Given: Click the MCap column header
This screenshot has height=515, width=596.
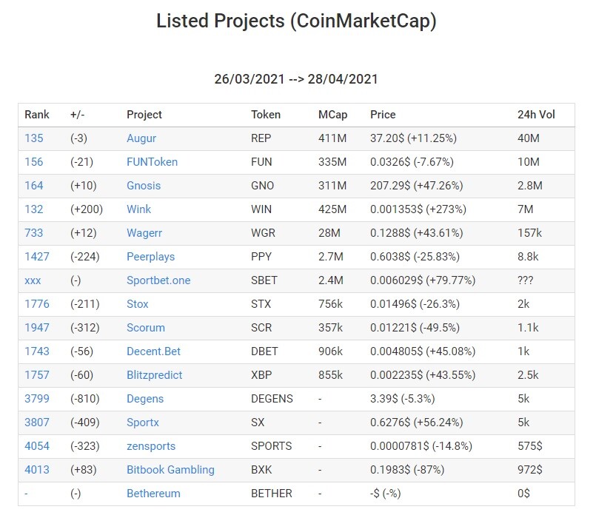Looking at the screenshot, I should point(332,115).
